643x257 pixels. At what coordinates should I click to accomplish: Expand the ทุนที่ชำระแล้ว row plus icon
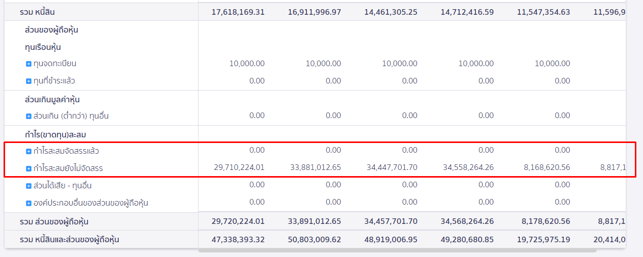29,81
